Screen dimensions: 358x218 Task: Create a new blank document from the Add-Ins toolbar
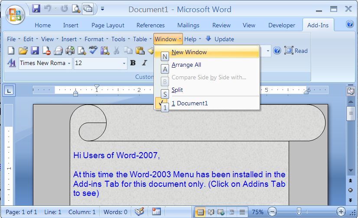tap(11, 50)
